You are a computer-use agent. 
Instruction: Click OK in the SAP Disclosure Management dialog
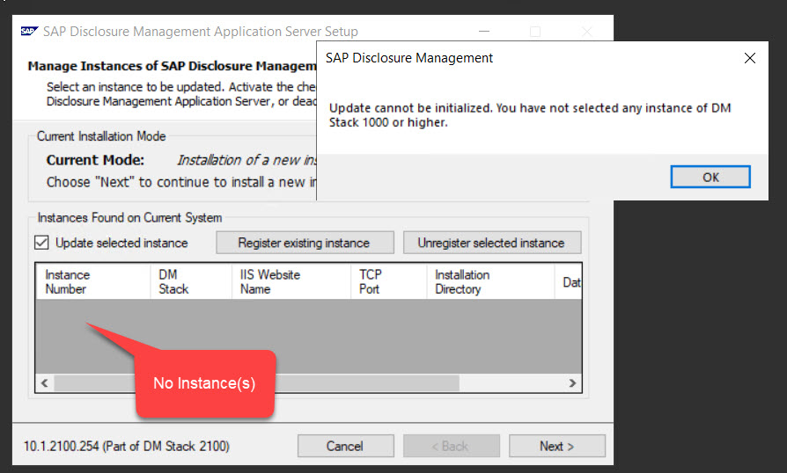(710, 177)
